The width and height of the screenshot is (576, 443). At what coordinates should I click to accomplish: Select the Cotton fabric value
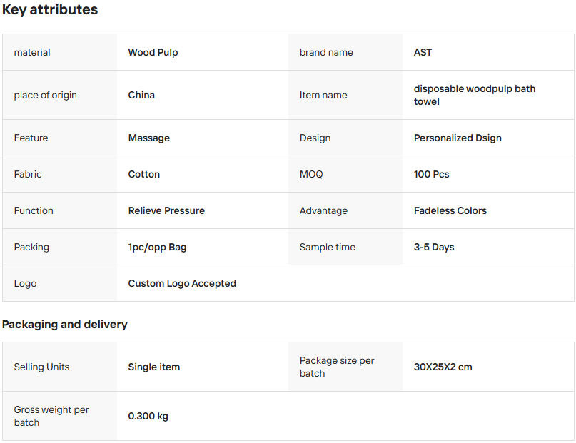tap(143, 174)
